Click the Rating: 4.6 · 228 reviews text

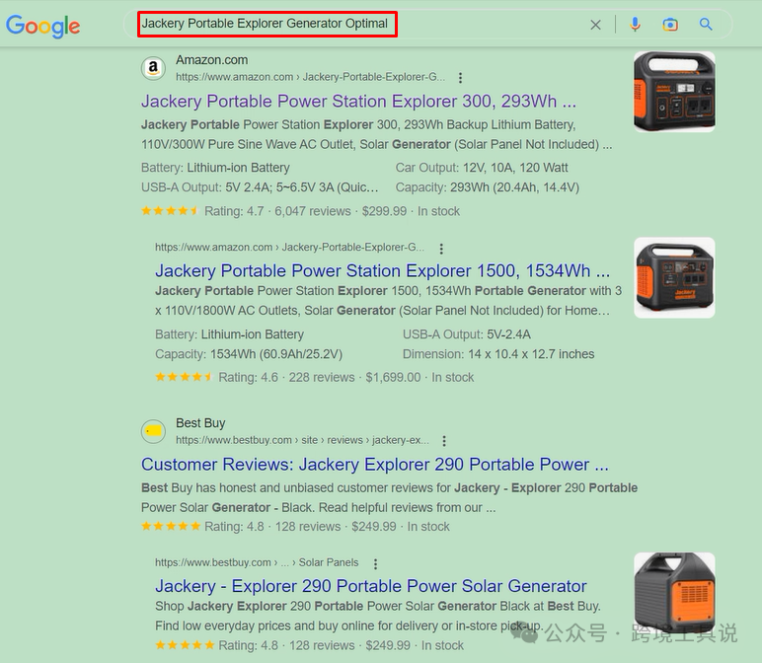coord(286,378)
